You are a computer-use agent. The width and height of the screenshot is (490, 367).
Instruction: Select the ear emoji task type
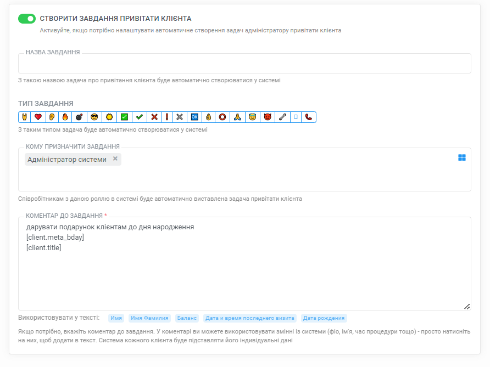click(x=52, y=117)
